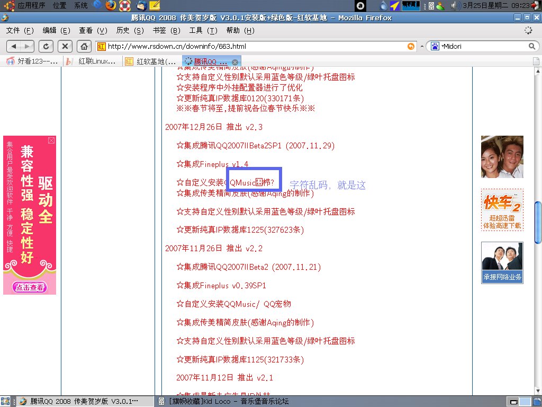Open the 文件 (F) menu
542x407 pixels.
click(x=20, y=30)
